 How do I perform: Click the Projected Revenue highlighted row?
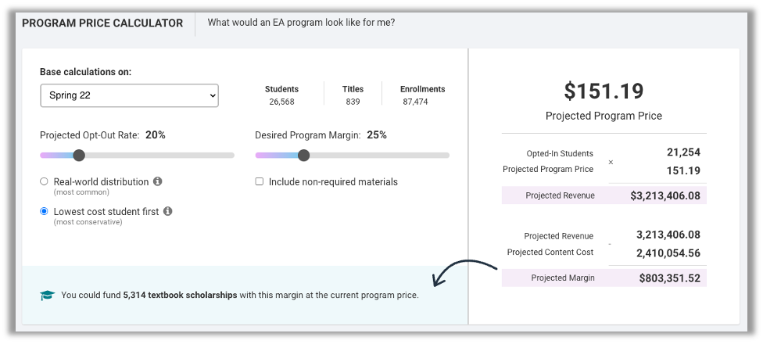(604, 195)
